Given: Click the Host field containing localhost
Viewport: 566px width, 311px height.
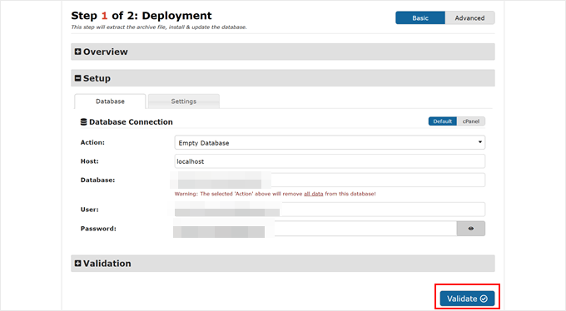Looking at the screenshot, I should pyautogui.click(x=330, y=161).
